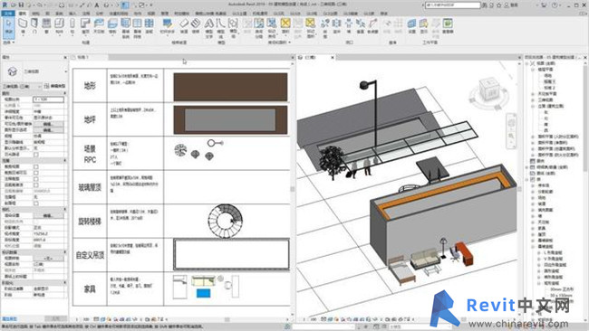Image resolution: width=589 pixels, height=331 pixels.
Task: Click the left view's horizontal scrollbar
Action: coord(227,319)
